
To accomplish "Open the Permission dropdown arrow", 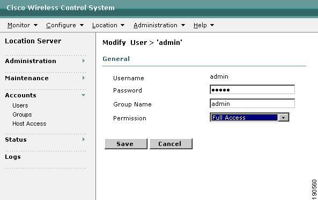I will (x=284, y=118).
